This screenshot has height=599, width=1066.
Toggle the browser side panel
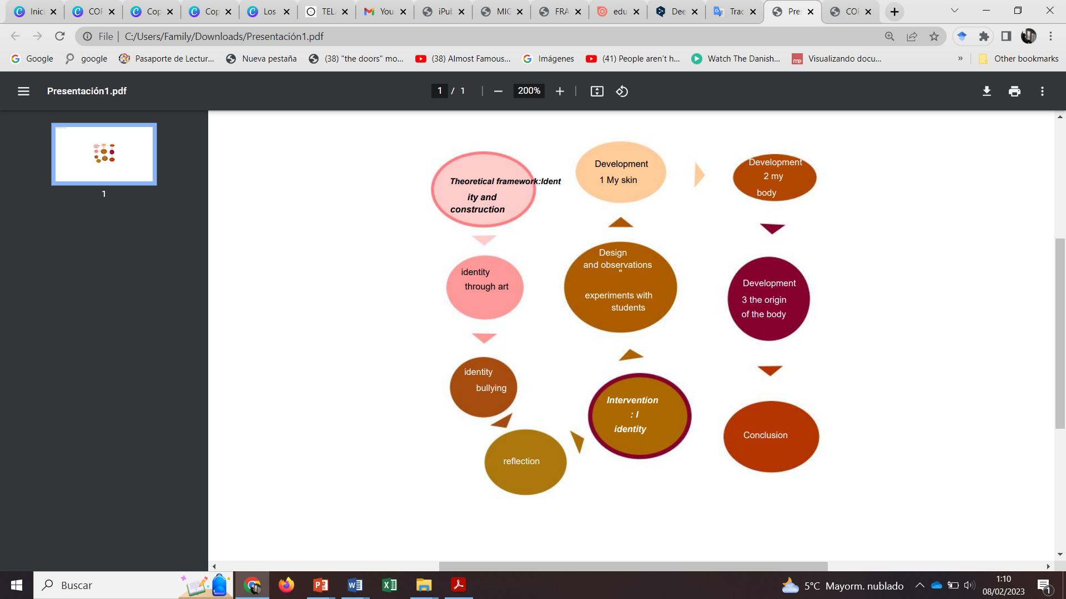point(1006,36)
